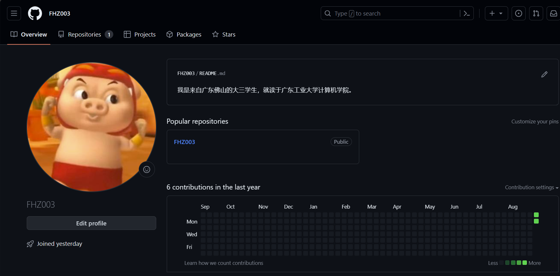Image resolution: width=560 pixels, height=276 pixels.
Task: Click the Chinese README description text
Action: (x=264, y=90)
